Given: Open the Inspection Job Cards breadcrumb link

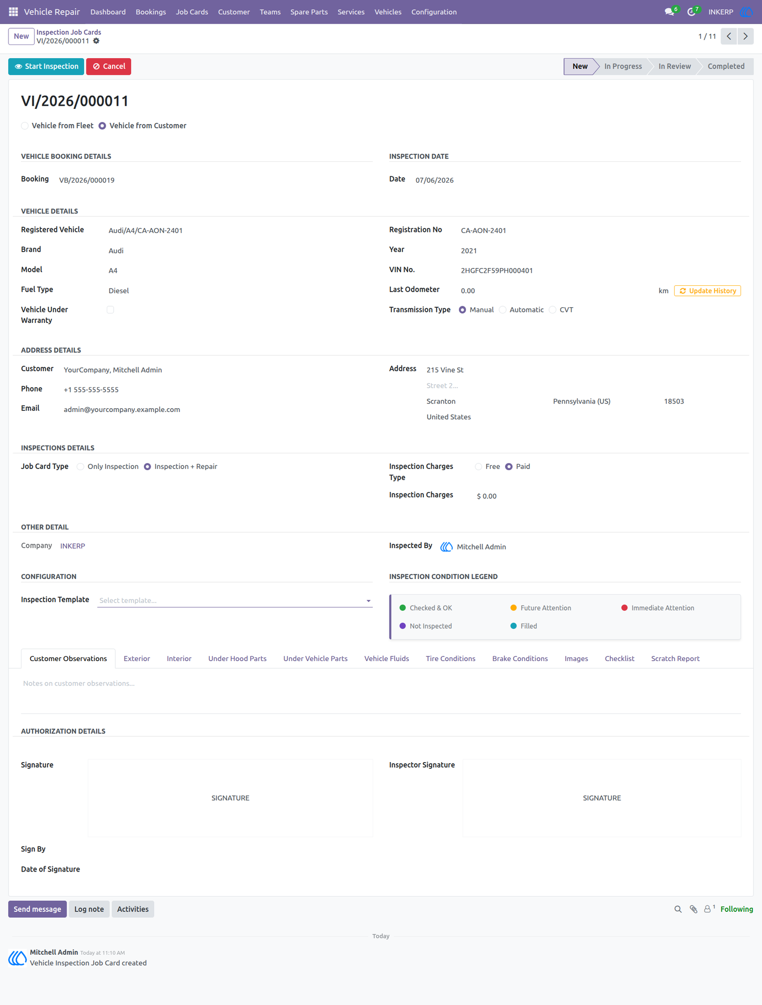Looking at the screenshot, I should pyautogui.click(x=69, y=32).
